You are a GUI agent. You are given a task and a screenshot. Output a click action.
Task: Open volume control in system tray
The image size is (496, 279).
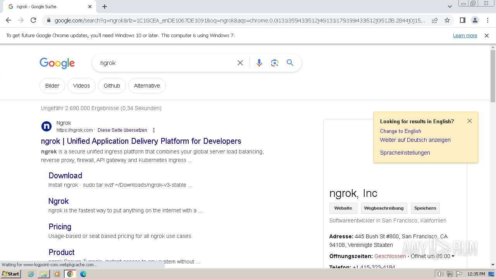(x=441, y=274)
